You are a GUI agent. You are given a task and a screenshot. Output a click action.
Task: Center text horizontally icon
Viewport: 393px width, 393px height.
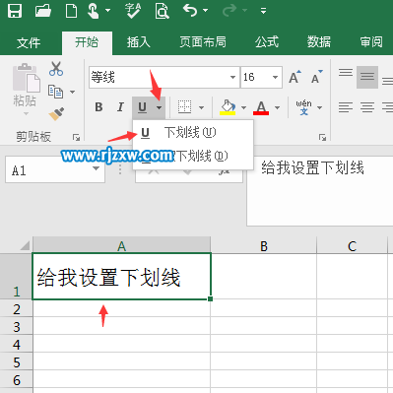point(367,107)
